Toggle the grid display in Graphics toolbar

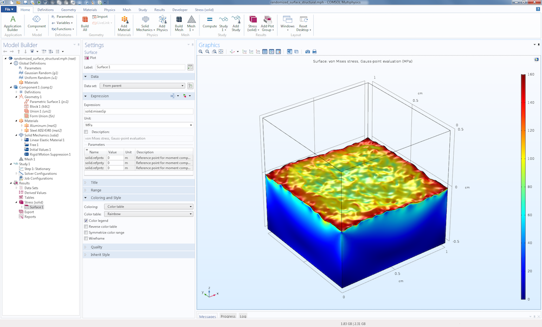(x=265, y=52)
